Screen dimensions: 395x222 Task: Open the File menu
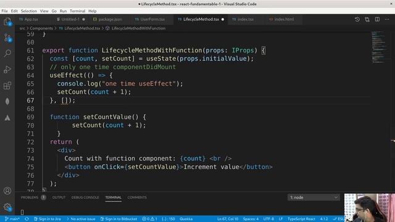click(x=4, y=11)
